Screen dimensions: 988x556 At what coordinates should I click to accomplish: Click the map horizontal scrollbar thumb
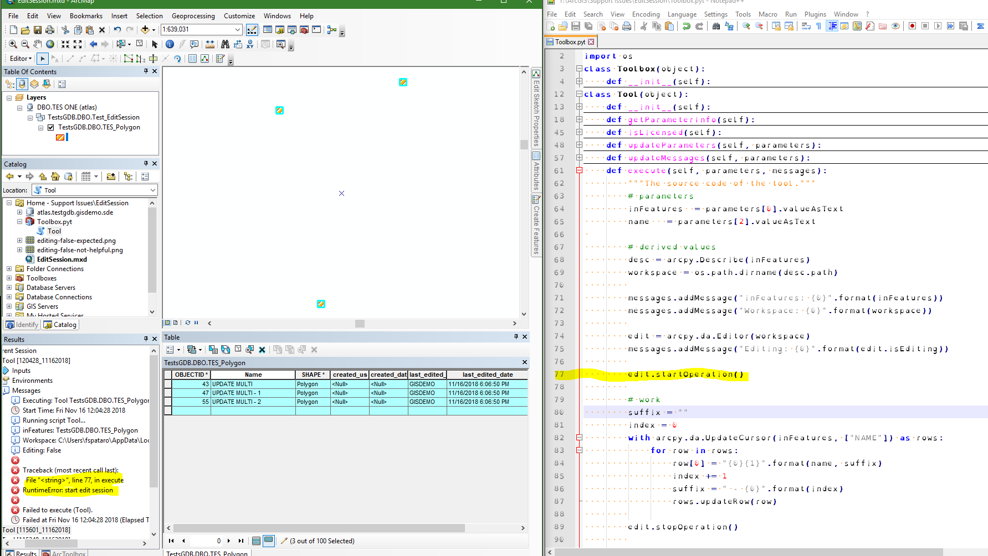tap(360, 323)
